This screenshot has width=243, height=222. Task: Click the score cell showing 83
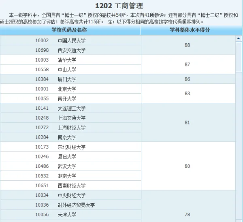pyautogui.click(x=188, y=94)
